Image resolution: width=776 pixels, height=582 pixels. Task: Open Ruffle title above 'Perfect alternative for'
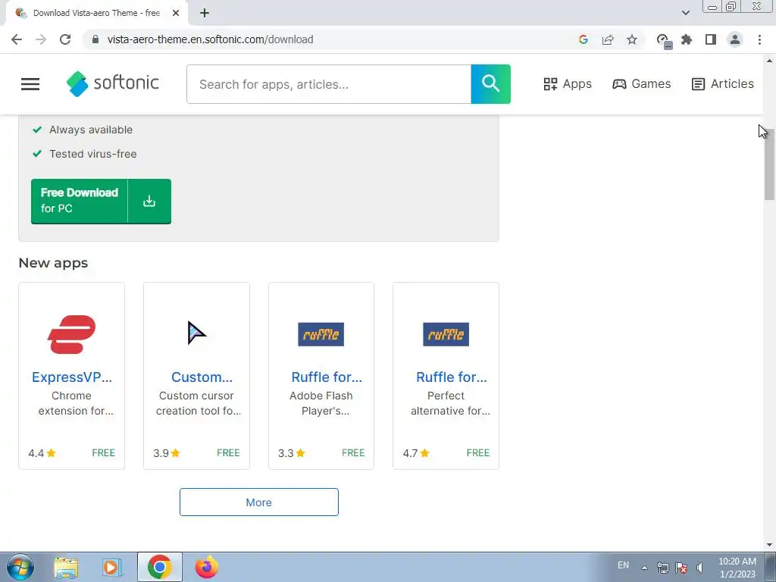452,377
